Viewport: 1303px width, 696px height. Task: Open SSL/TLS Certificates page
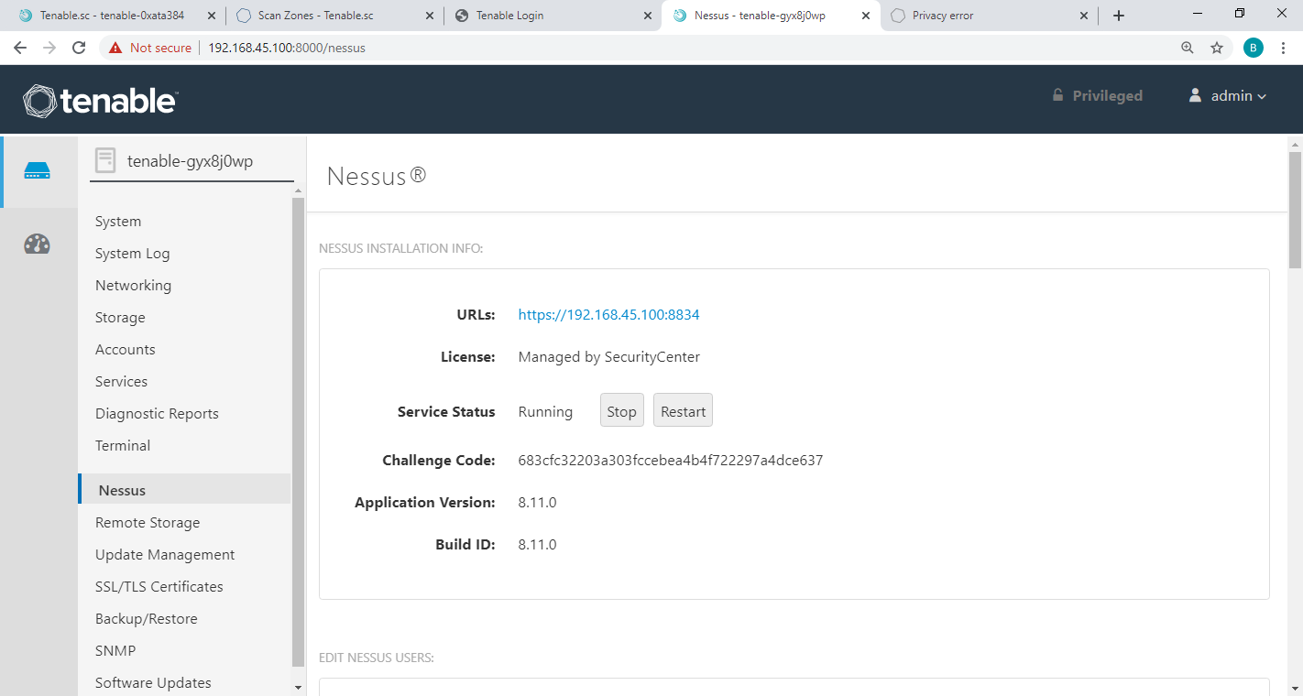click(x=159, y=587)
